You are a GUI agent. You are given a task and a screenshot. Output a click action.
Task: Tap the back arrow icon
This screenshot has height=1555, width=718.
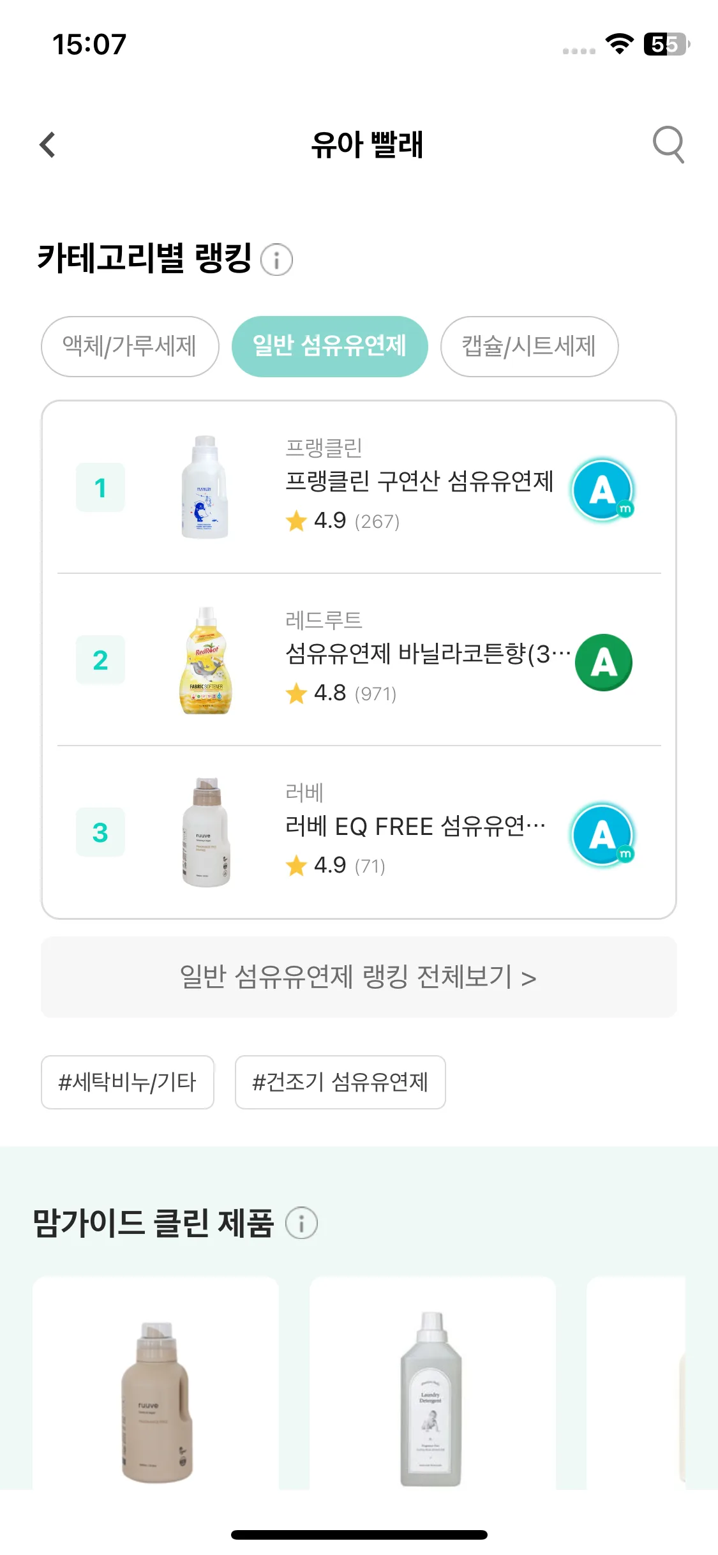tap(48, 145)
